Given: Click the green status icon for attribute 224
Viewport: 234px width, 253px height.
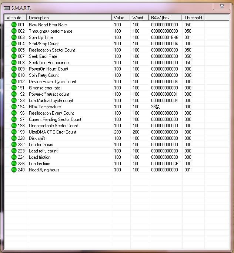Looking at the screenshot, I should click(x=14, y=157).
